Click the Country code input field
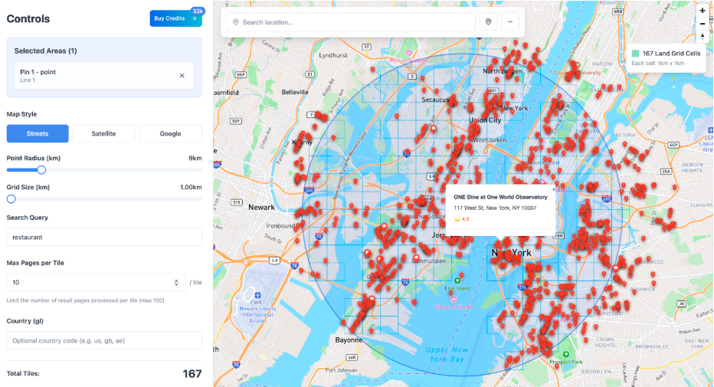714x387 pixels. 104,340
